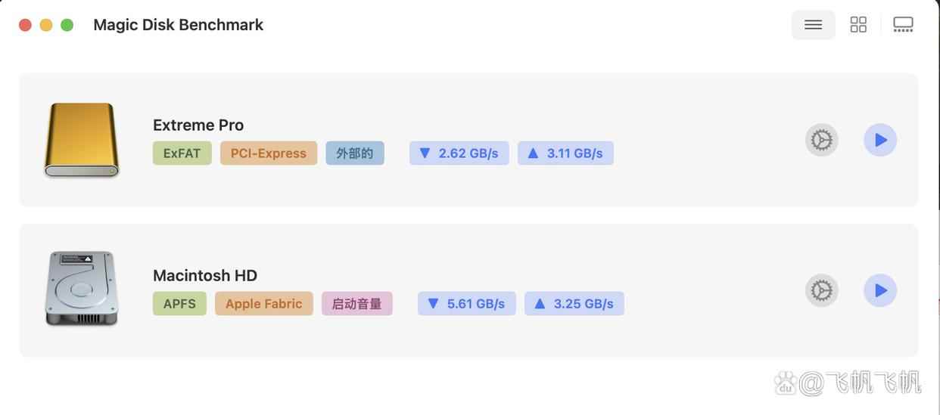Select the Macintosh HD hard drive icon

click(x=82, y=290)
